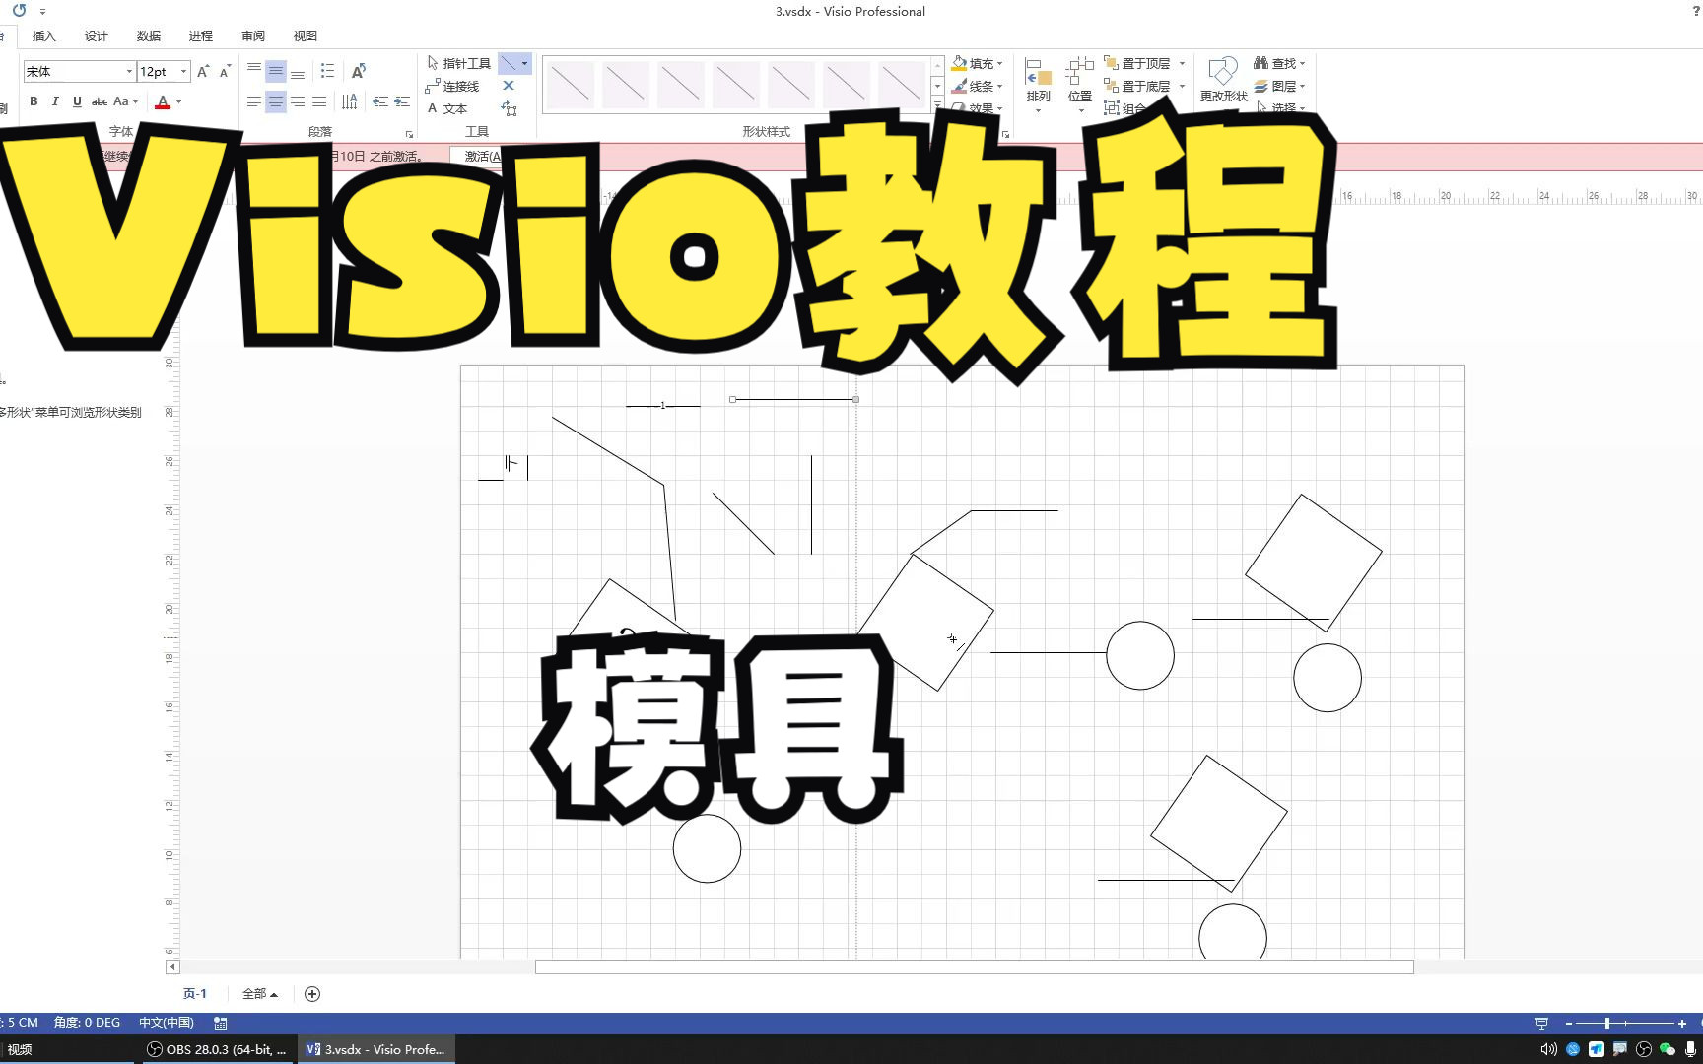This screenshot has width=1703, height=1064.
Task: Toggle center horizontal text alignment
Action: tap(276, 101)
